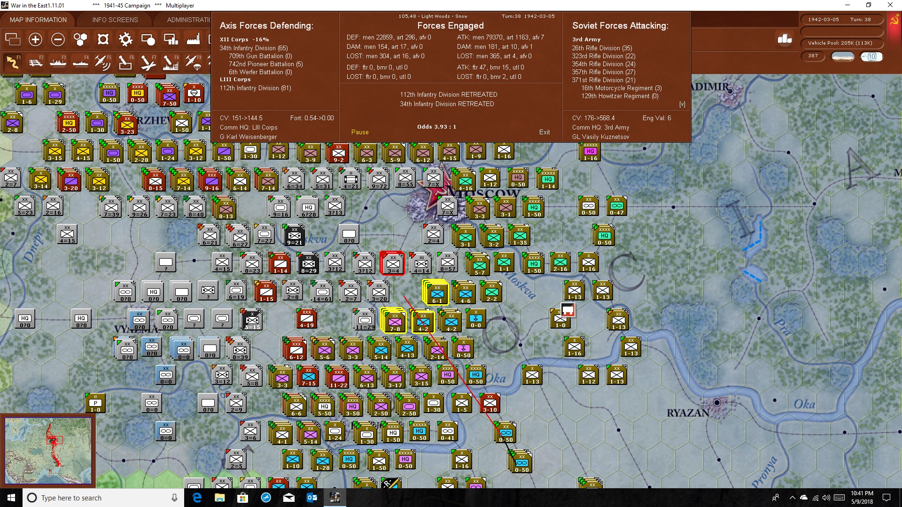Select the green 2-16 unit counter
Screen dimensions: 902x507
(x=560, y=261)
